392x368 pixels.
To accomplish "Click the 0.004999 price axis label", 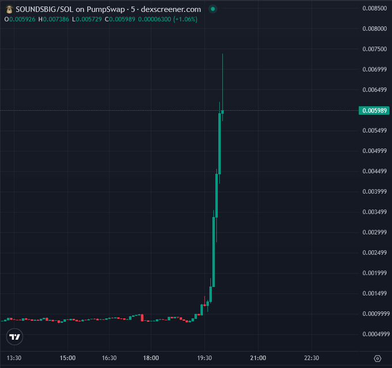I will 375,151.
